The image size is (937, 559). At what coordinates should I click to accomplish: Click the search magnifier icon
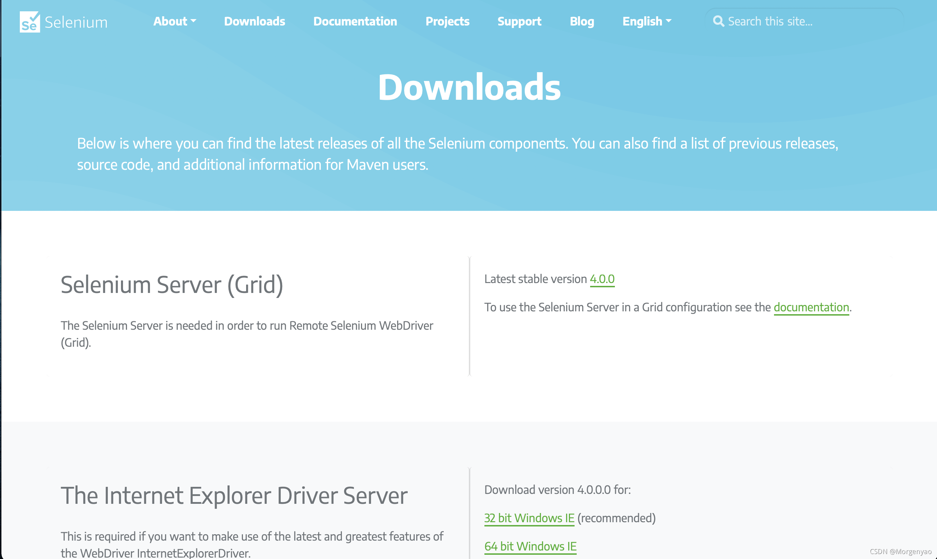(718, 21)
